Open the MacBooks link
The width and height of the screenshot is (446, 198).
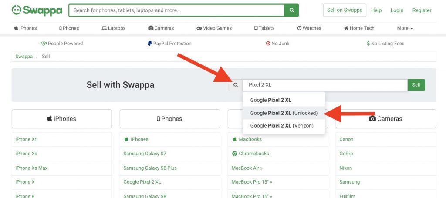pos(247,139)
